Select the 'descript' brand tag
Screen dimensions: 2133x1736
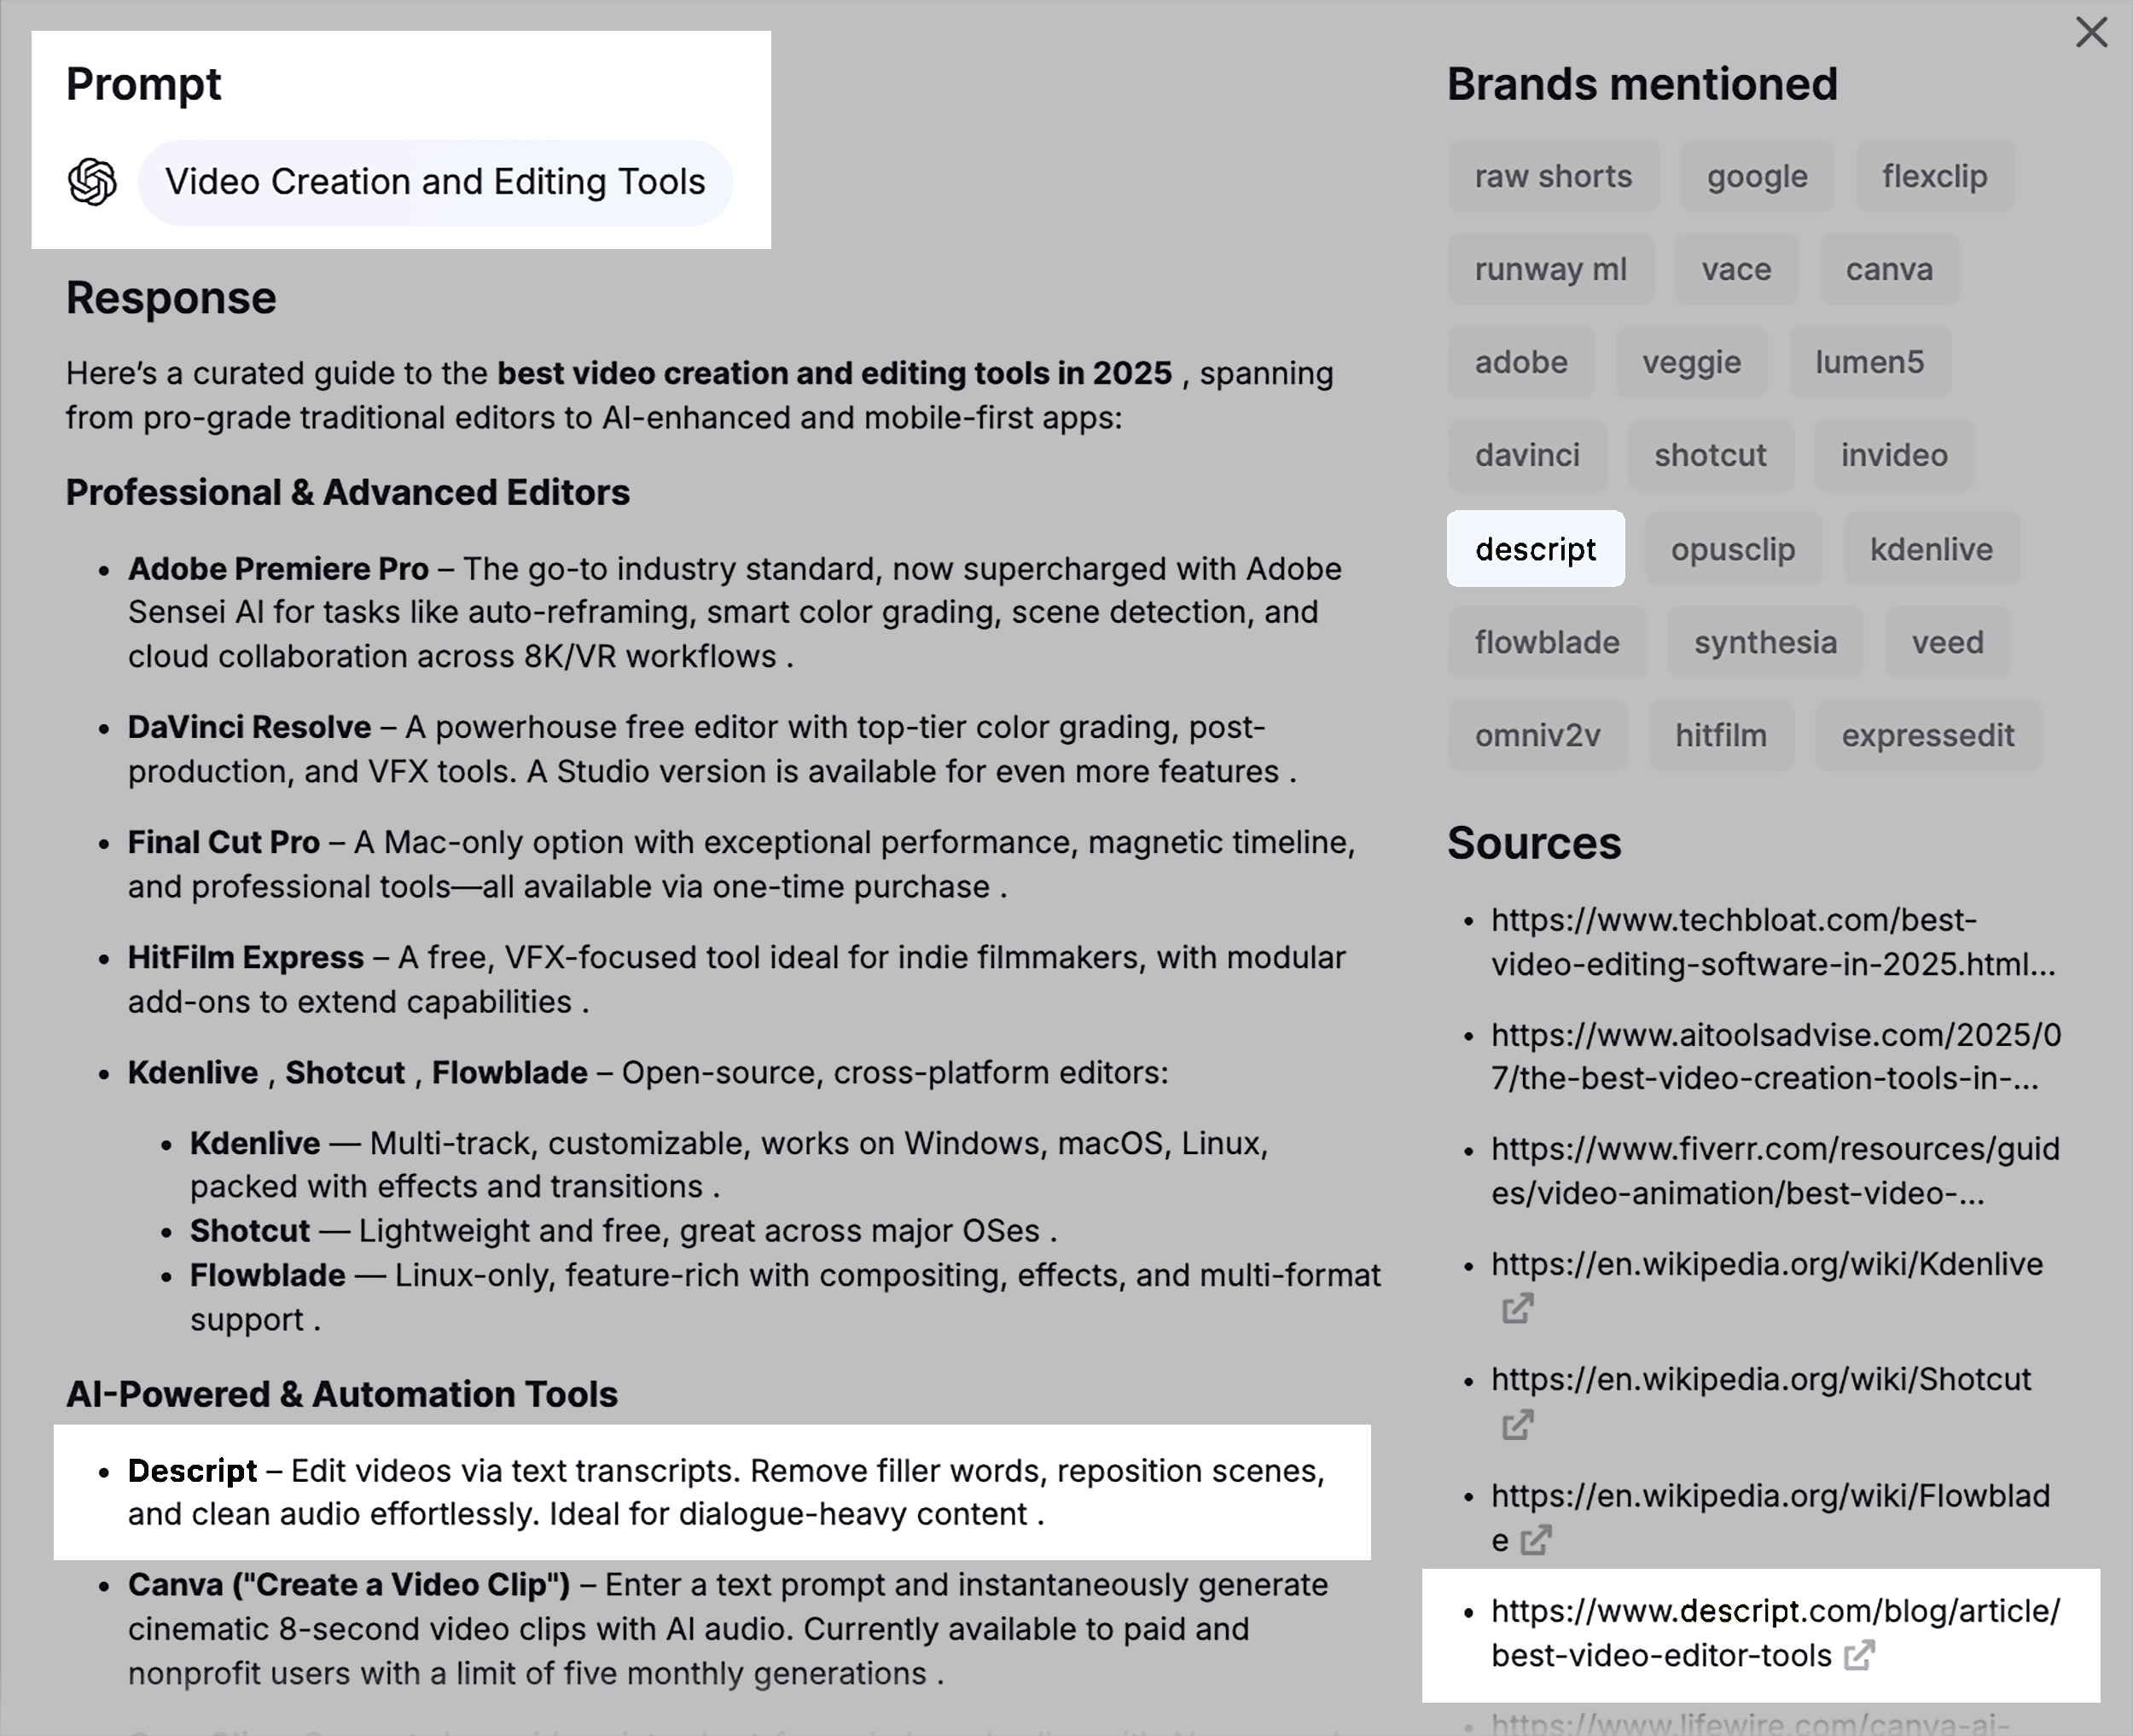tap(1535, 549)
